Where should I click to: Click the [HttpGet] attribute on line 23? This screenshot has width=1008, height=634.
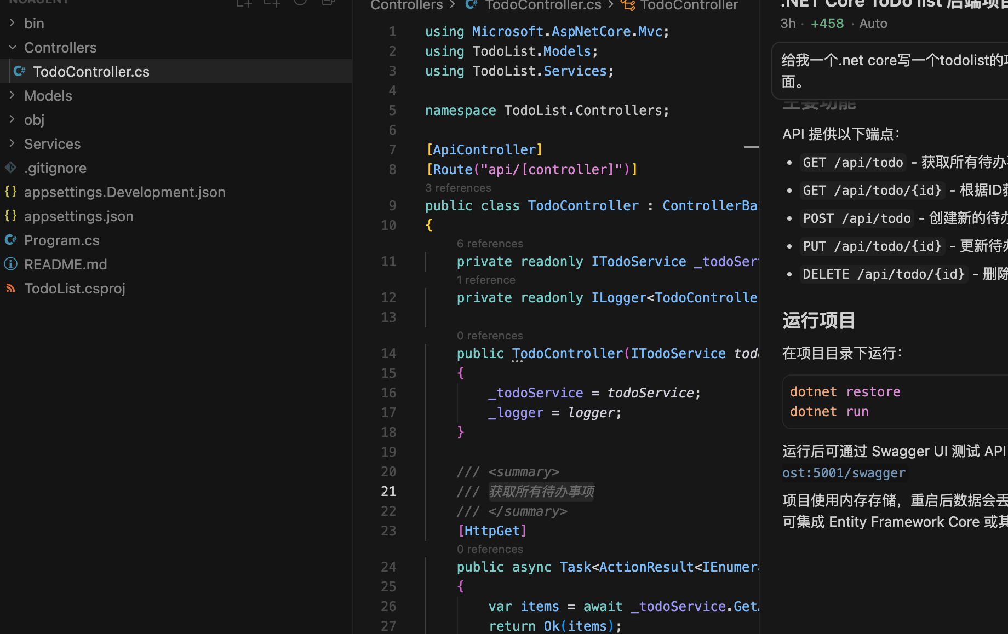pyautogui.click(x=492, y=531)
